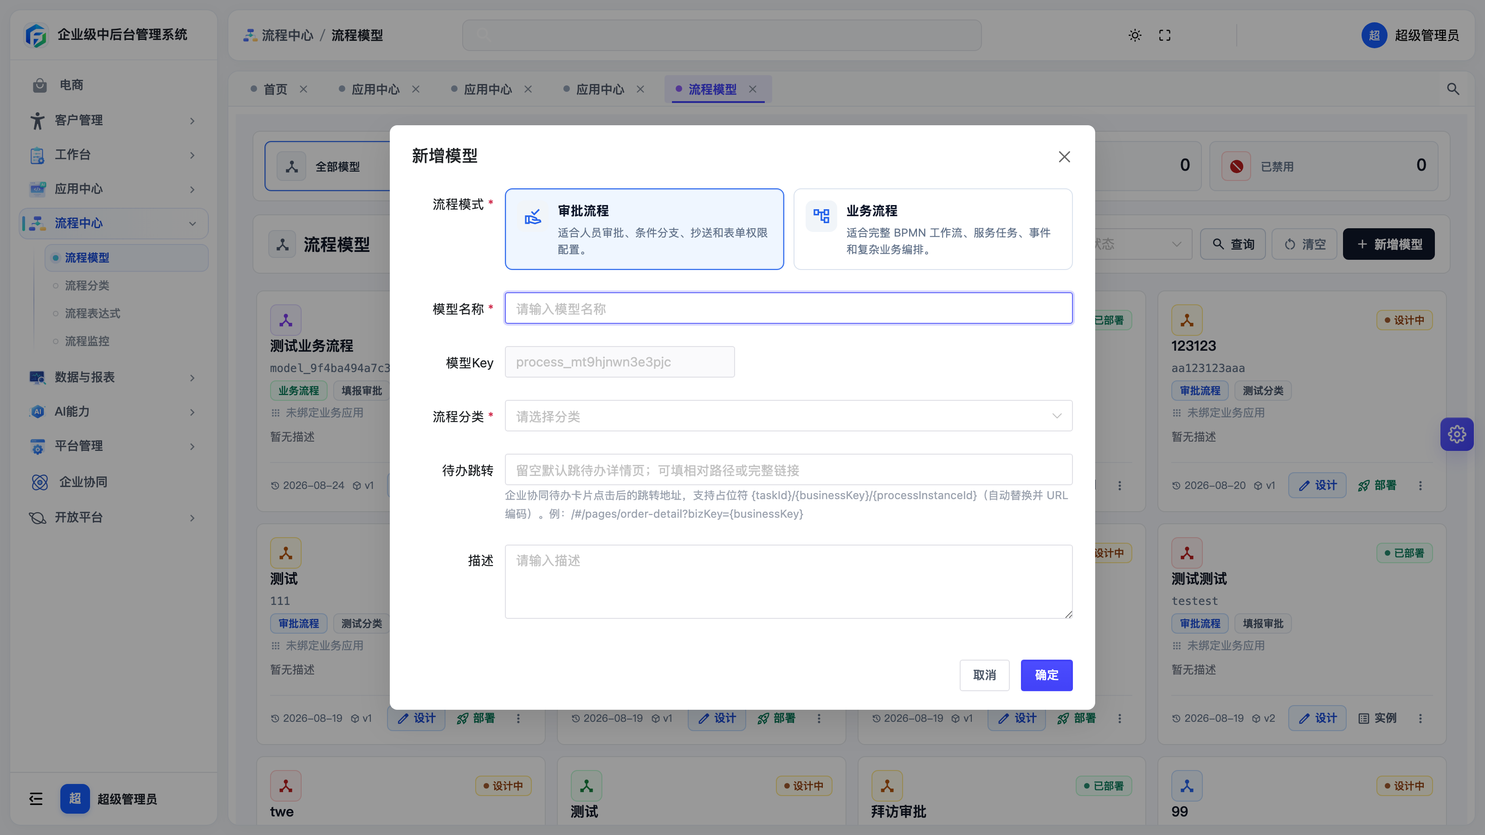Screen dimensions: 1485x835
Task: Click 实例 on 测试测试 card
Action: (1376, 718)
